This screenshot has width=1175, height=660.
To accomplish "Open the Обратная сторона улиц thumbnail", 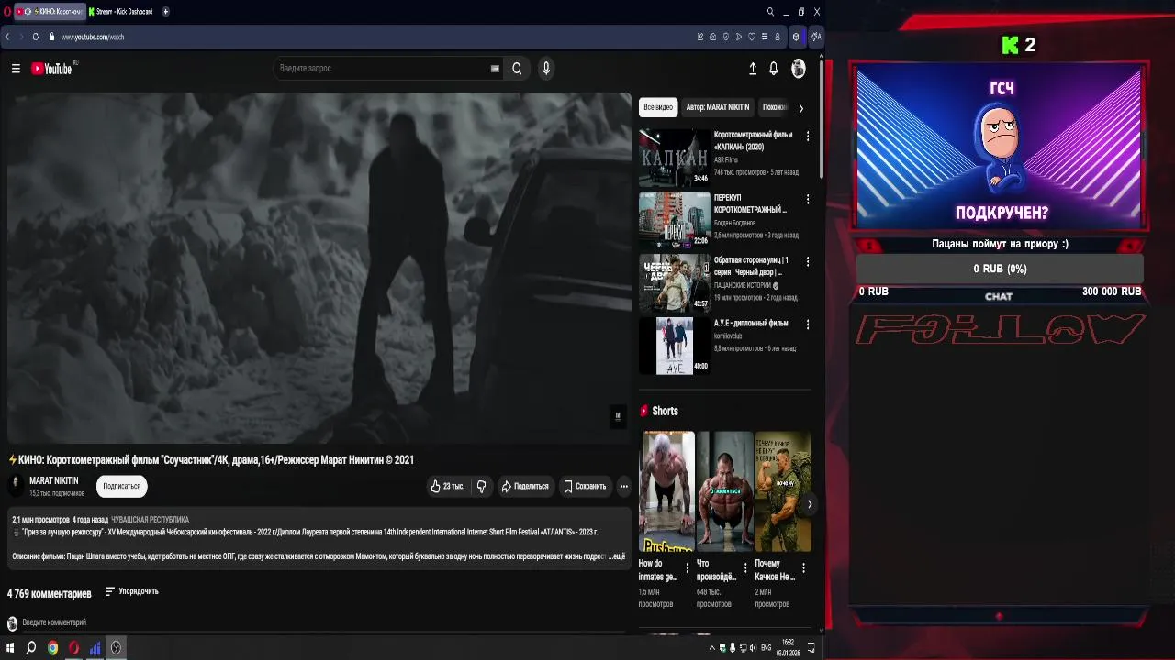I will pyautogui.click(x=675, y=283).
